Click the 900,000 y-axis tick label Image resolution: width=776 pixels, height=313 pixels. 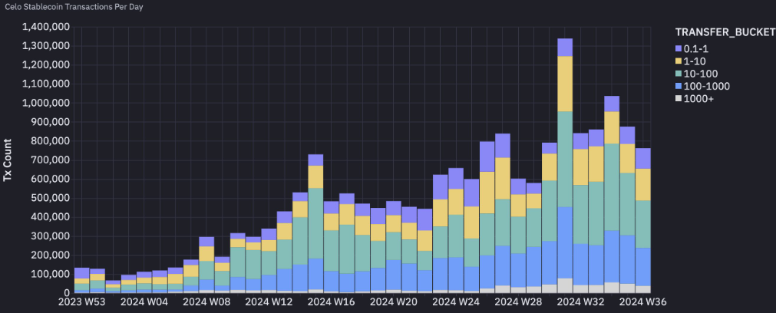(x=52, y=122)
